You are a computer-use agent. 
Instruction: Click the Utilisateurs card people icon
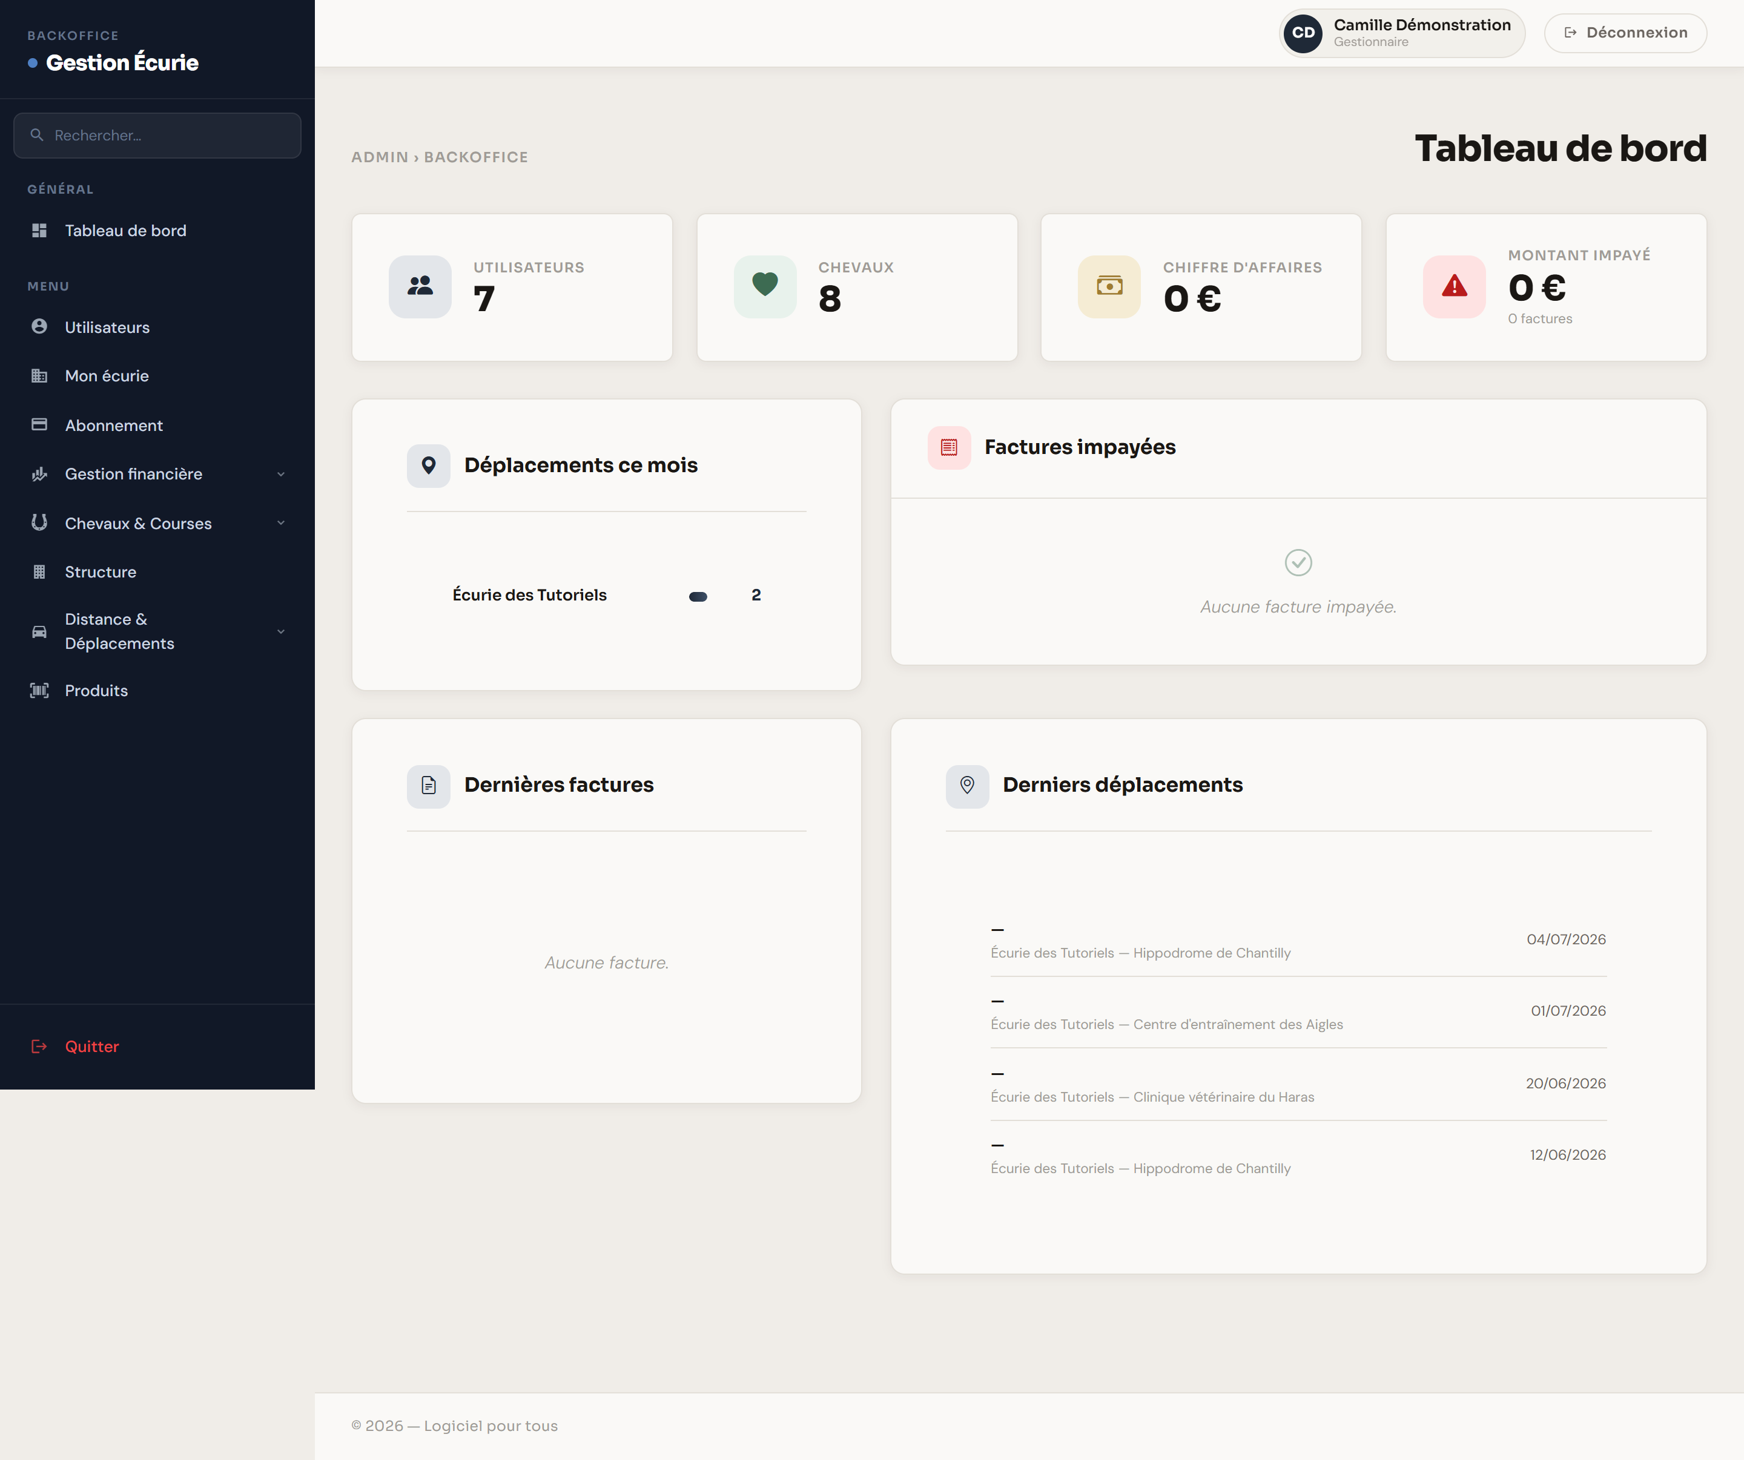click(x=420, y=286)
